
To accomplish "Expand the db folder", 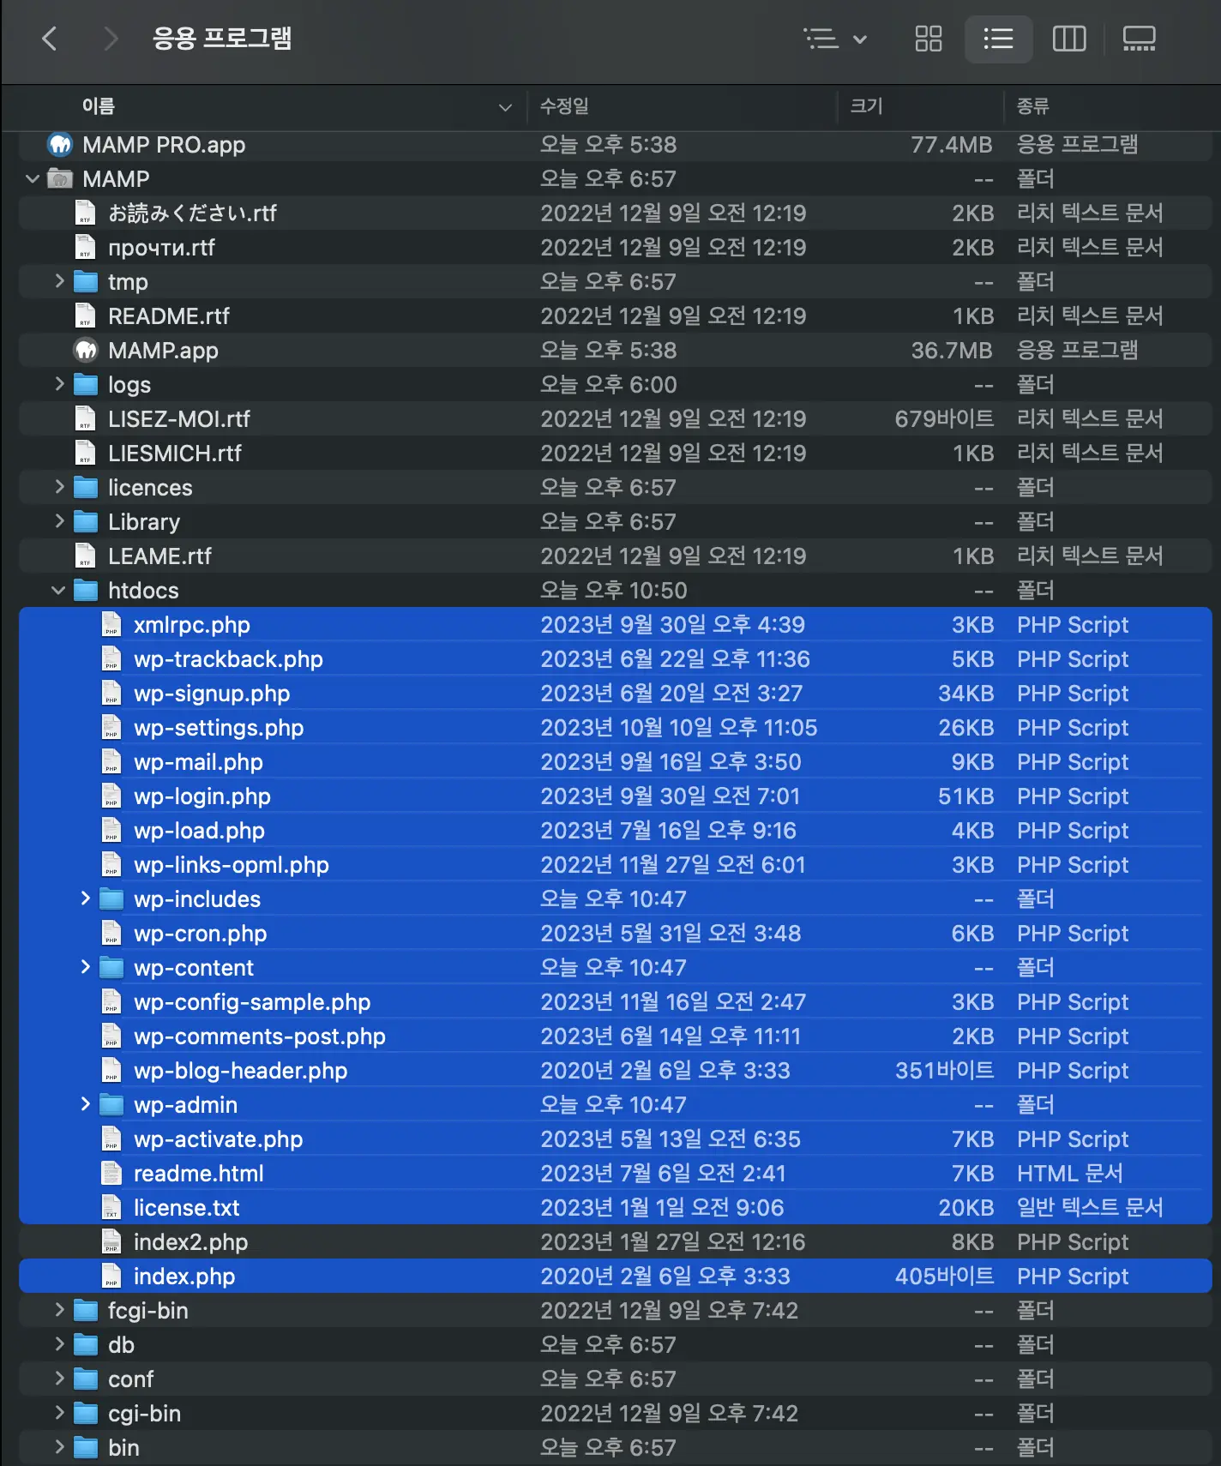I will [59, 1344].
